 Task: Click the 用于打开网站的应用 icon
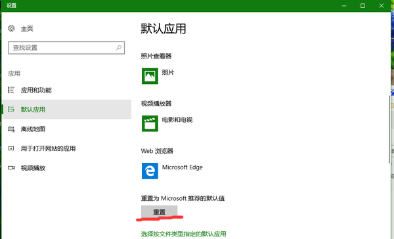[x=11, y=148]
